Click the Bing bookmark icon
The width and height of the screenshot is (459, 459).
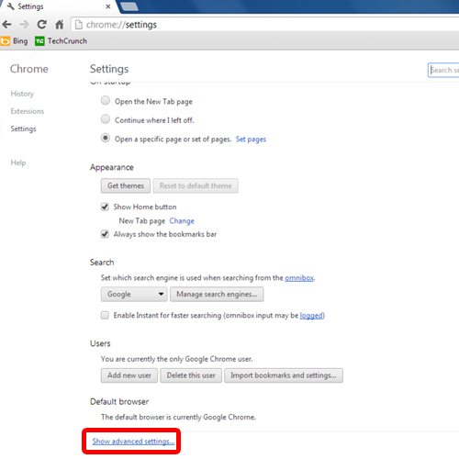(5, 41)
